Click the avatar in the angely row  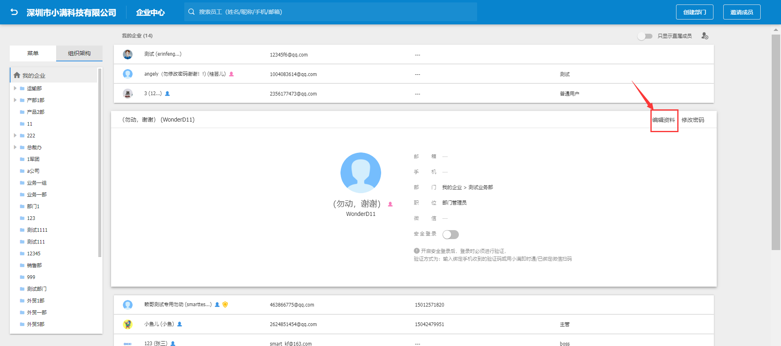(128, 74)
